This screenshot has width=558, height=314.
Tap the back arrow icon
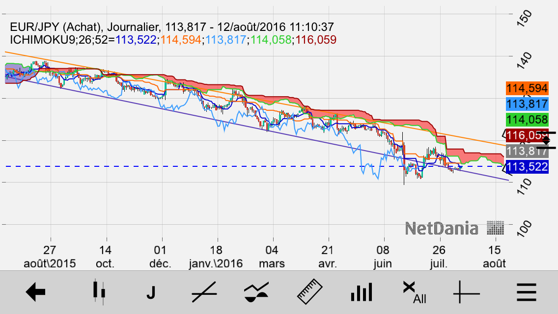(35, 292)
